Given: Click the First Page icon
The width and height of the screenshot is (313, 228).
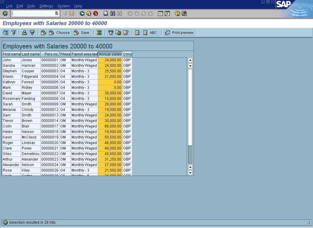Looking at the screenshot, I should 130,13.
